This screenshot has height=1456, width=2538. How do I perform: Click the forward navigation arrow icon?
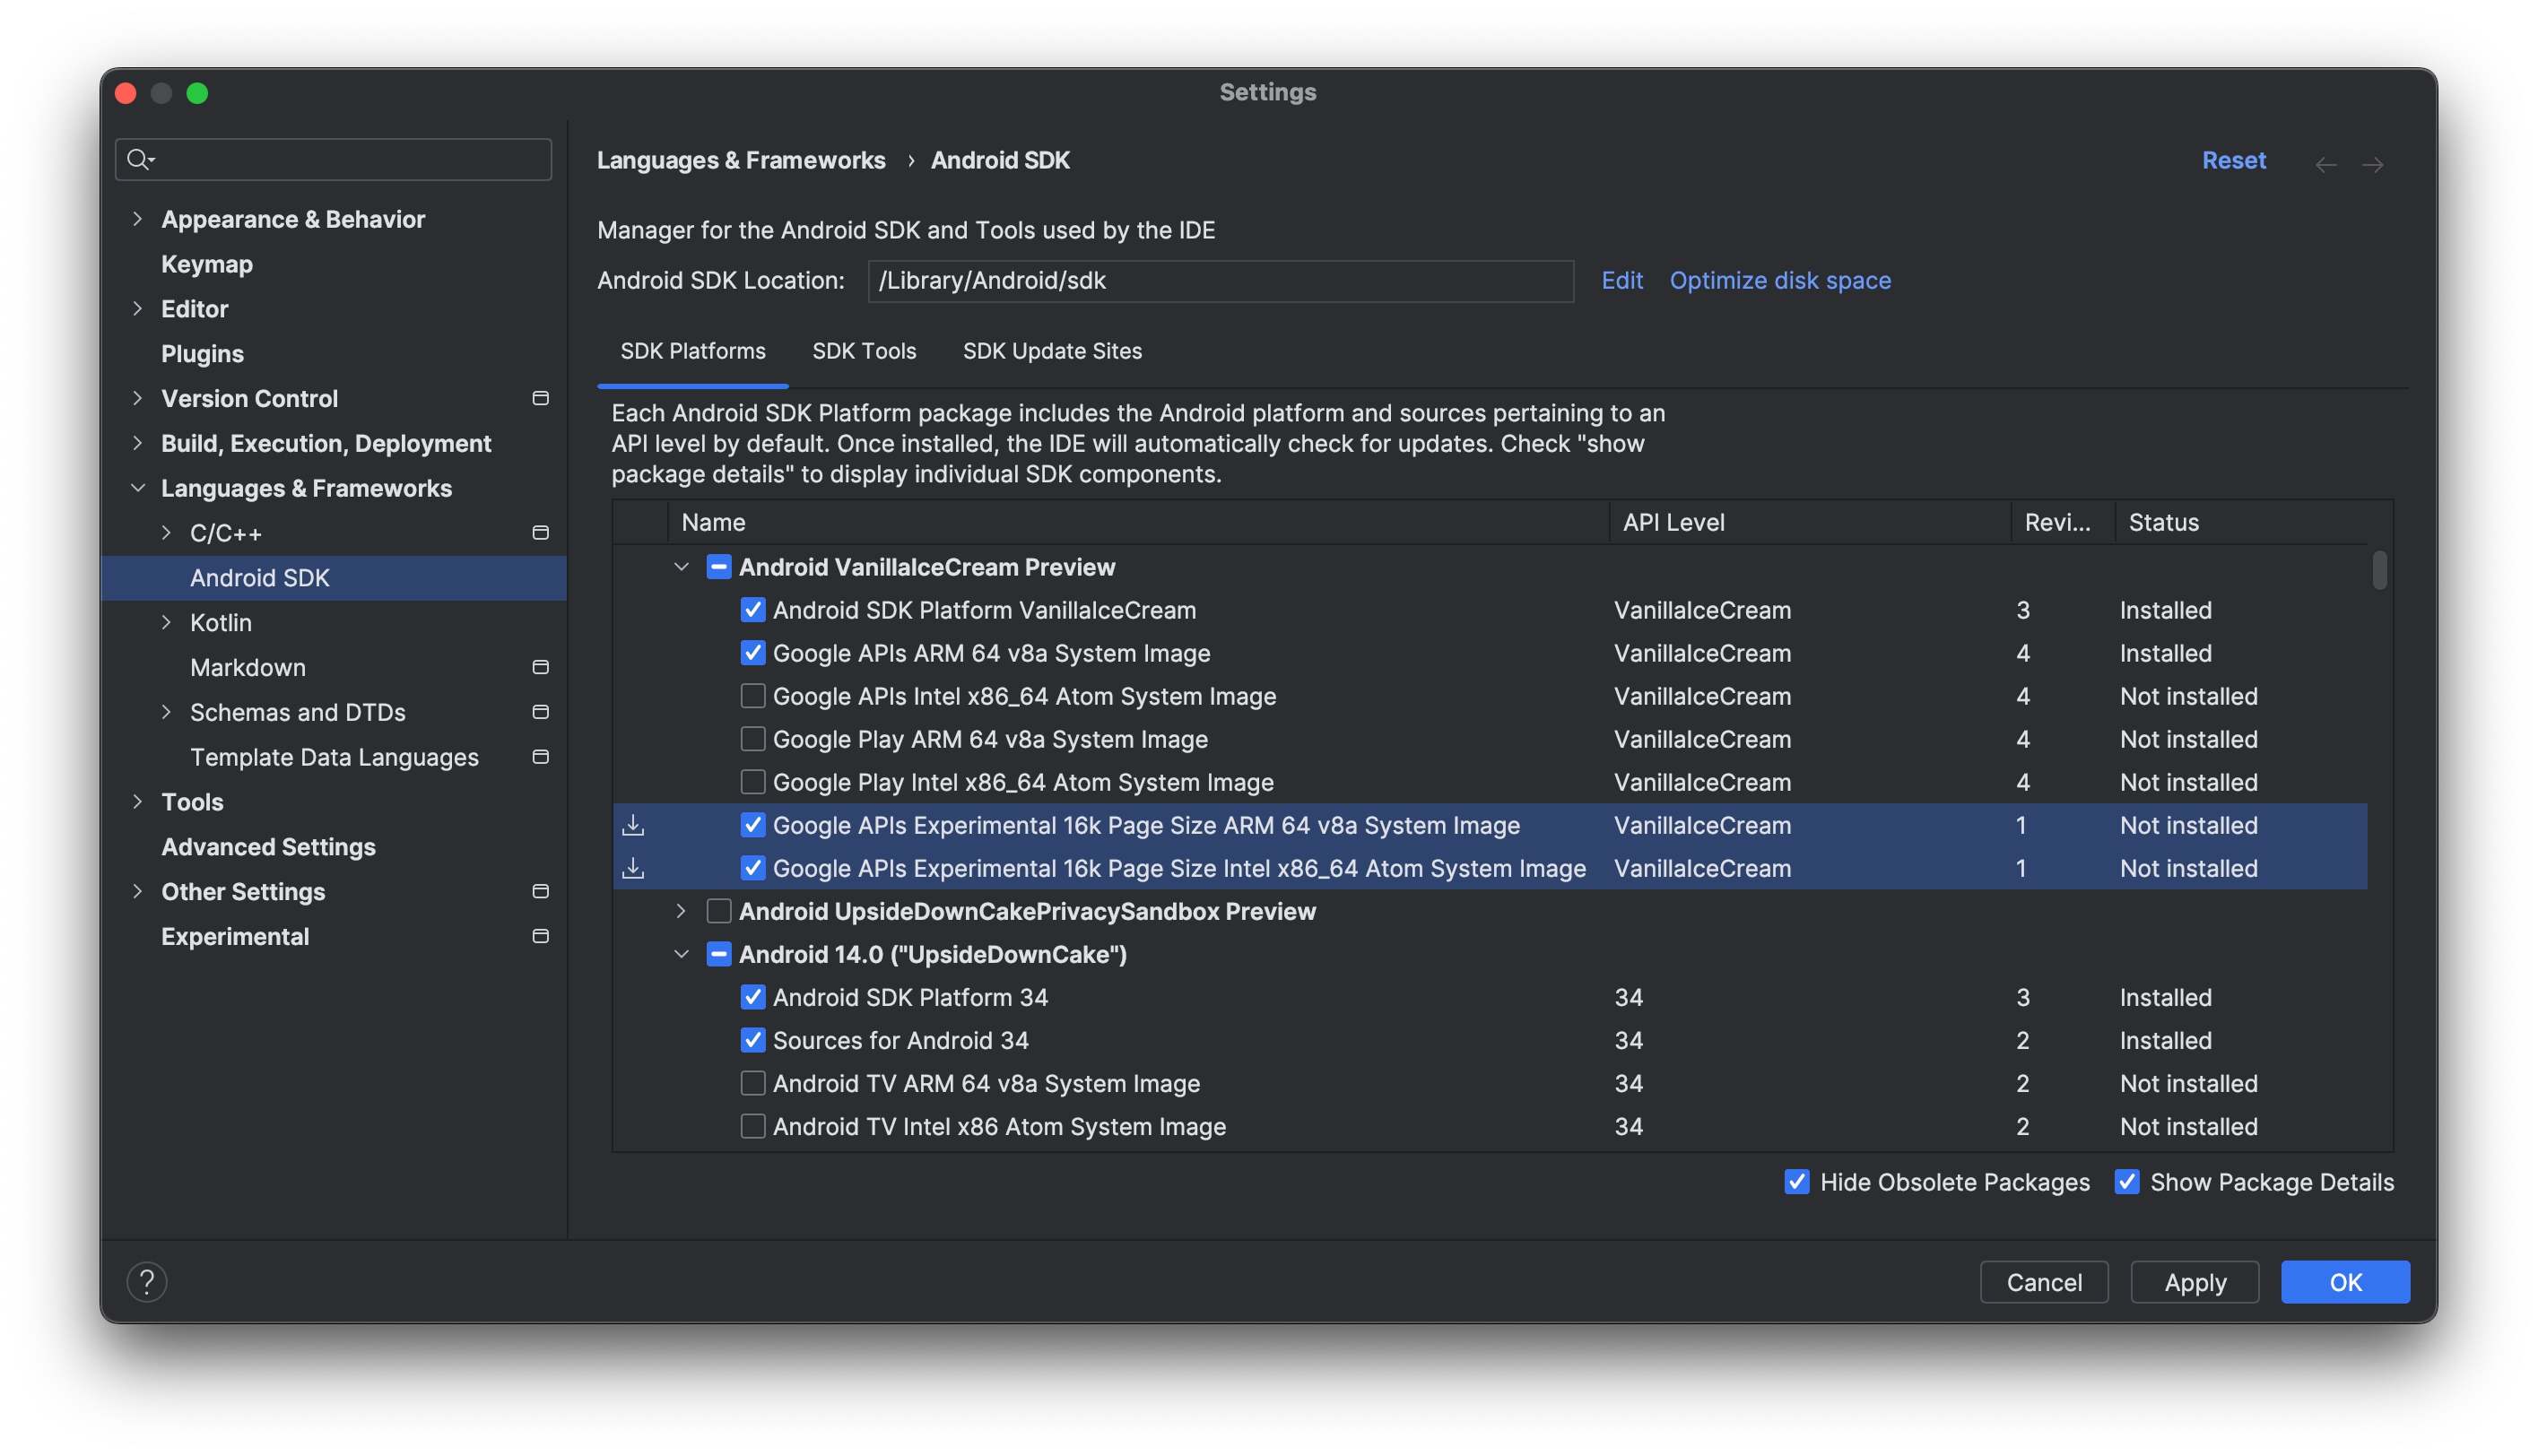tap(2374, 160)
